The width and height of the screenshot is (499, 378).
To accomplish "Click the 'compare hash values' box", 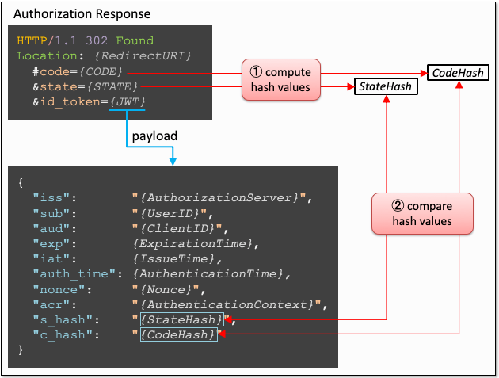I will (x=422, y=214).
